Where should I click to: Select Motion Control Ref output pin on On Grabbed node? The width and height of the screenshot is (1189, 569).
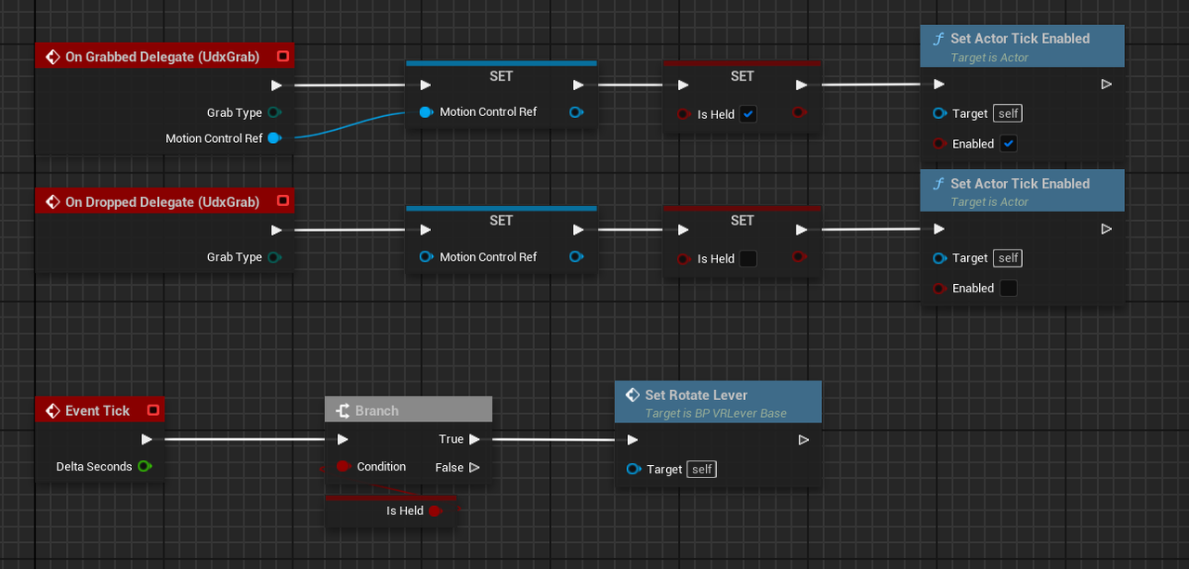coord(274,138)
